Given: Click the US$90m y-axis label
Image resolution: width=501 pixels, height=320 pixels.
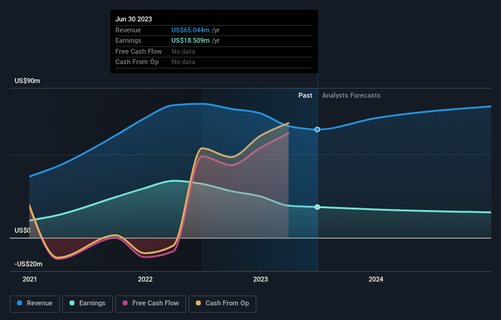Looking at the screenshot, I should pos(27,81).
